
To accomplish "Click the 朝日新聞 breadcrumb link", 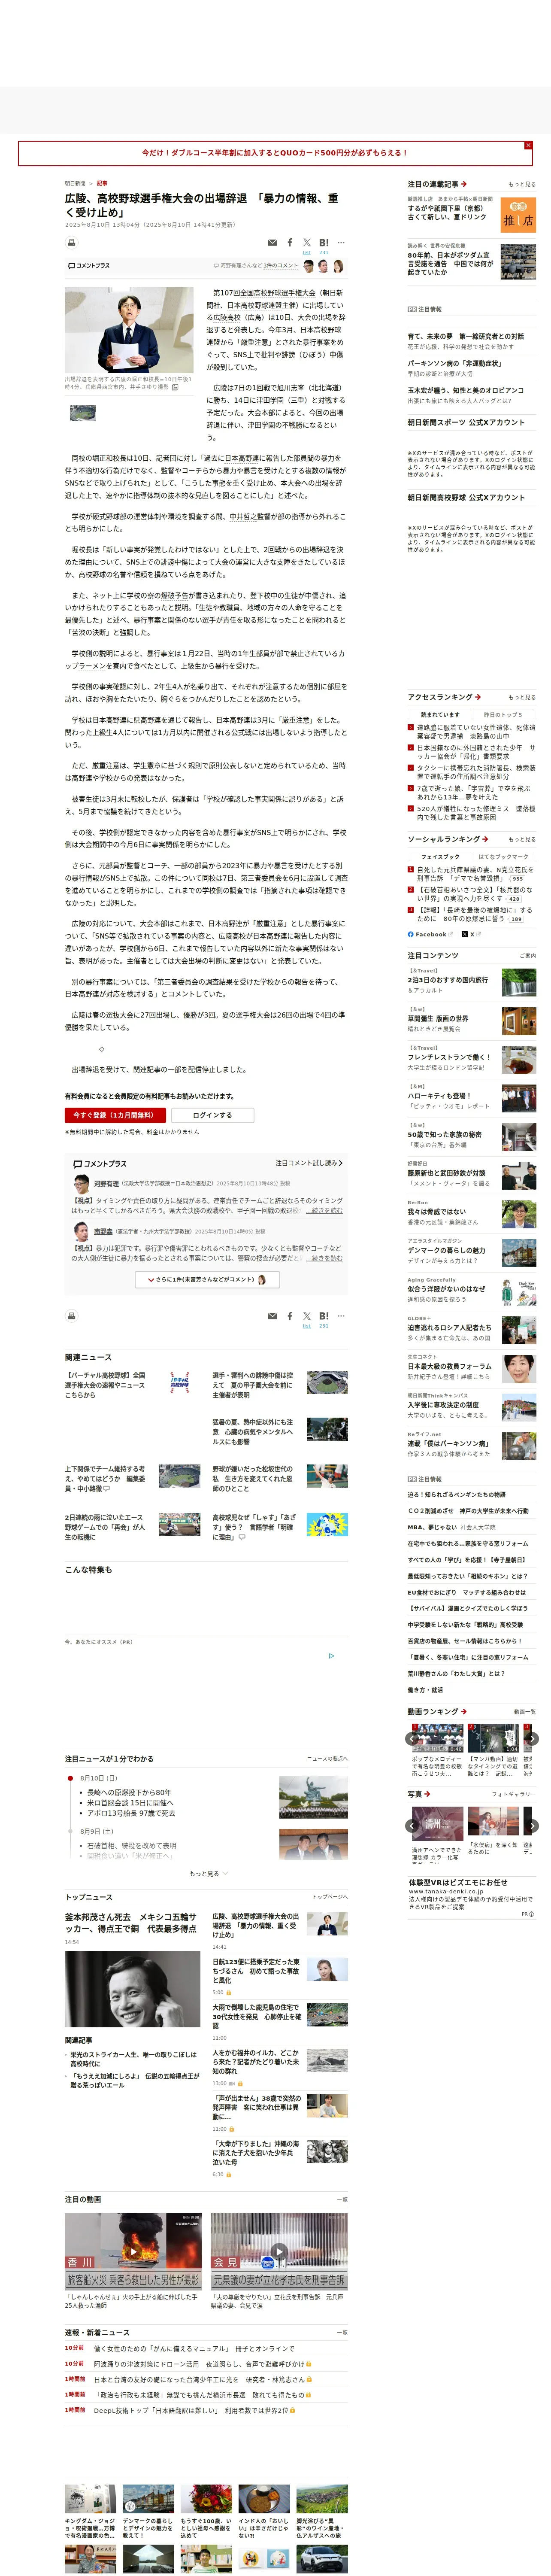I will click(x=75, y=183).
